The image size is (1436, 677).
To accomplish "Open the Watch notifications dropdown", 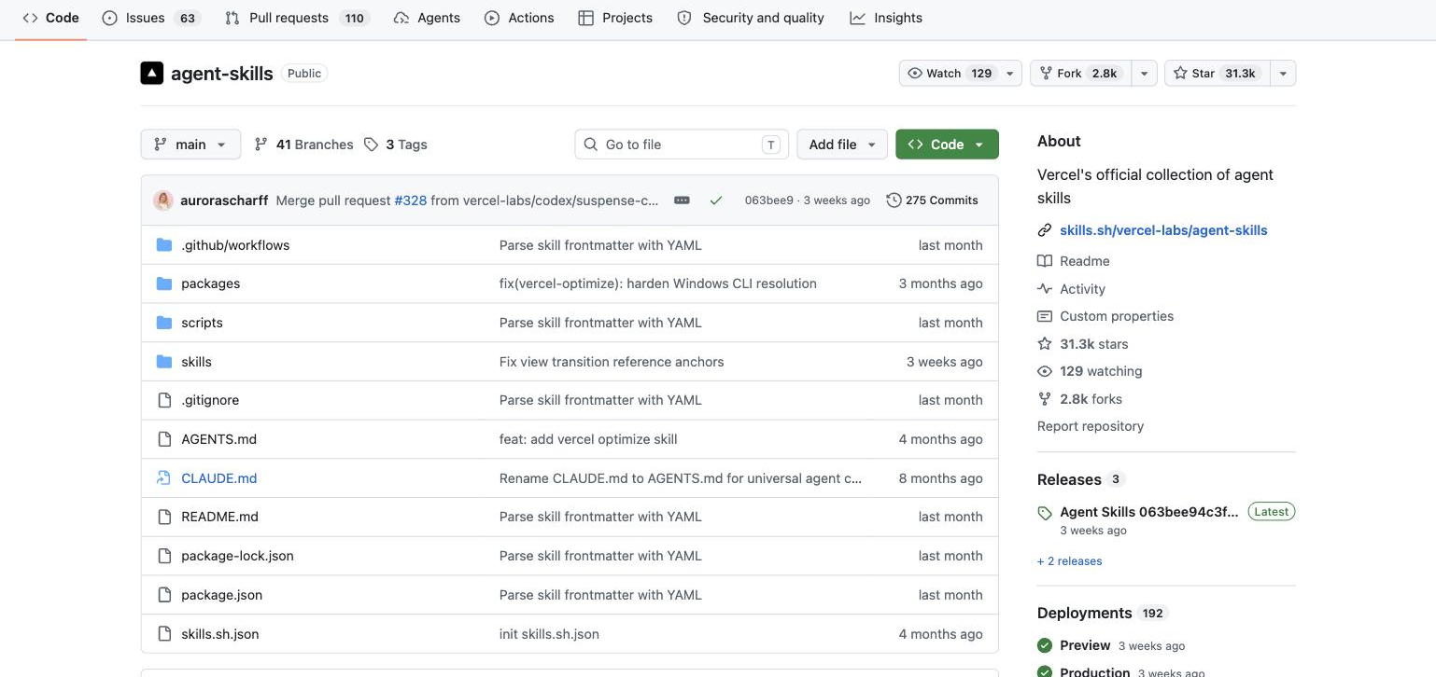I will pyautogui.click(x=961, y=74).
